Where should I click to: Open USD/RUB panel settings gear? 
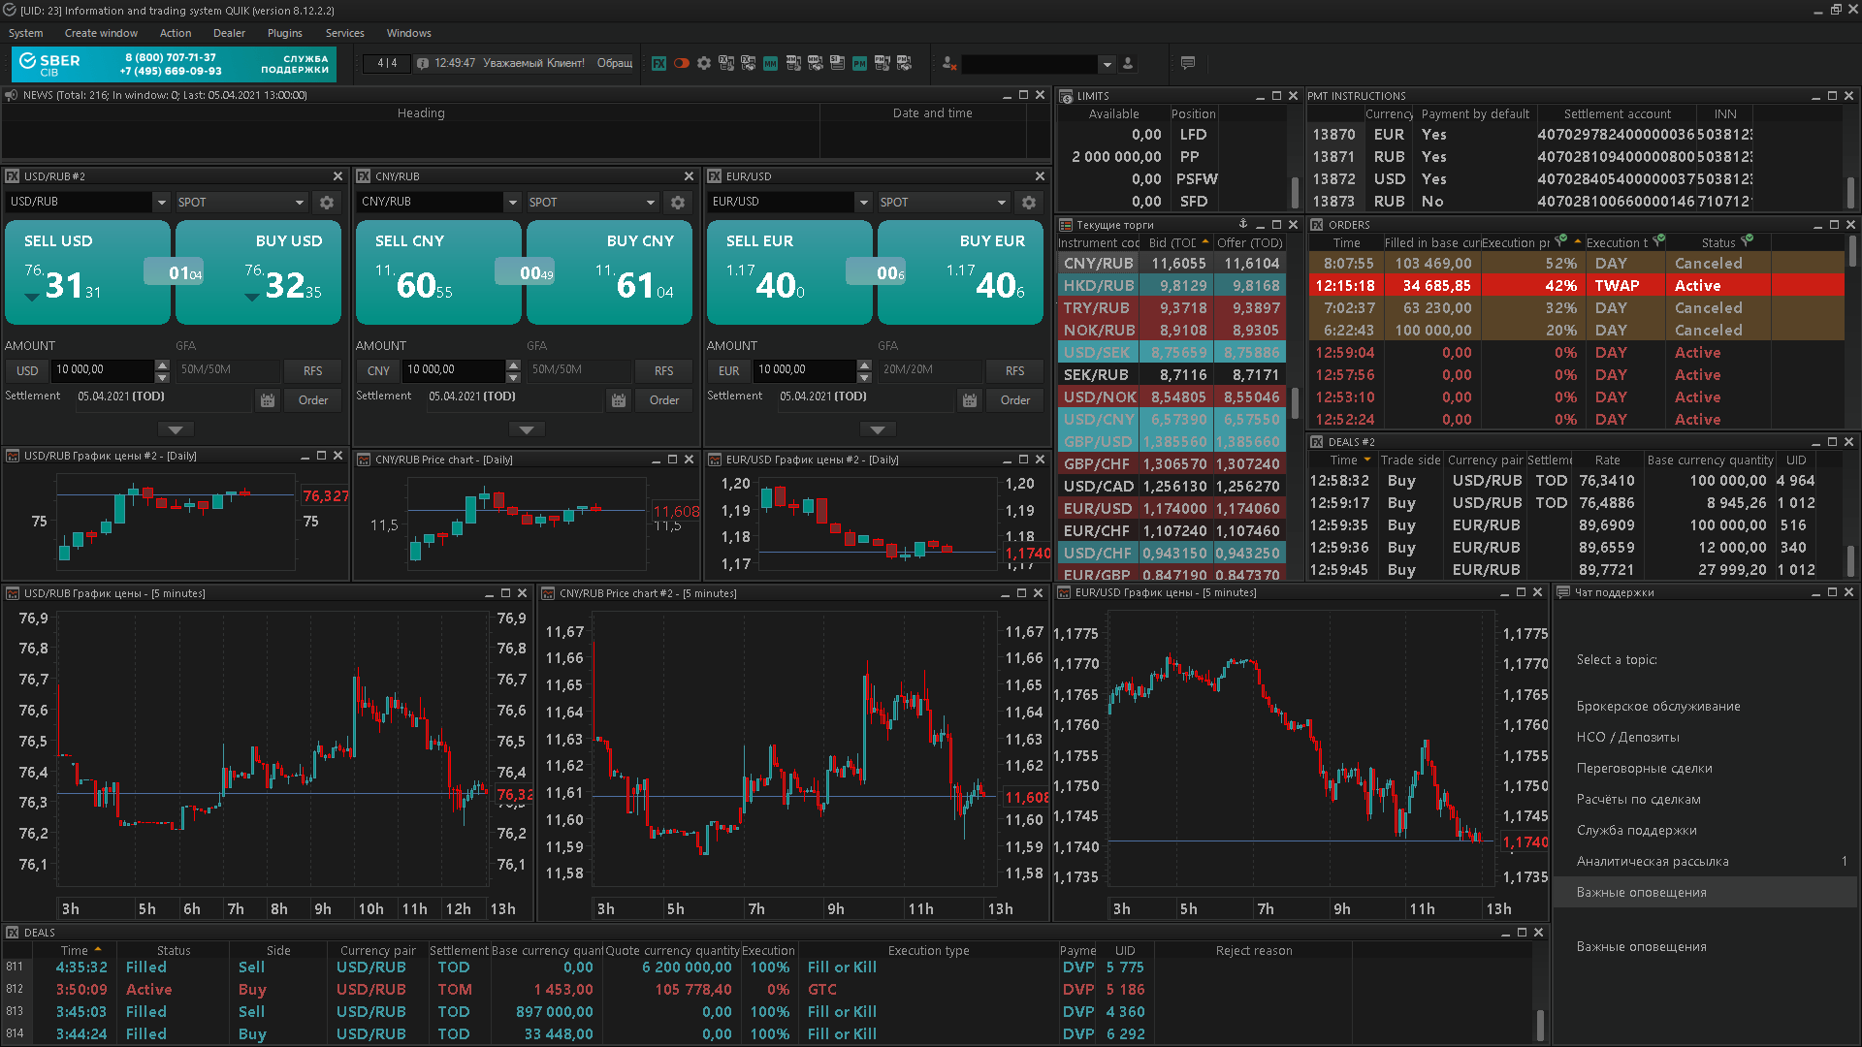click(x=327, y=203)
